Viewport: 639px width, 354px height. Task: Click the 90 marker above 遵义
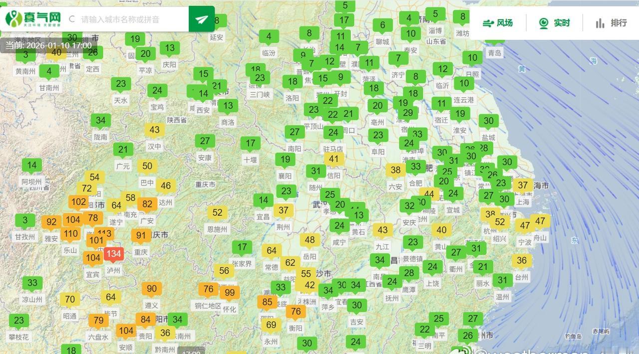point(151,289)
